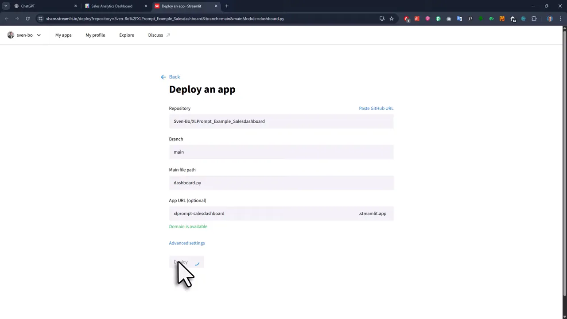This screenshot has width=567, height=319.
Task: Bookmark this page with the star icon
Action: coord(392,19)
